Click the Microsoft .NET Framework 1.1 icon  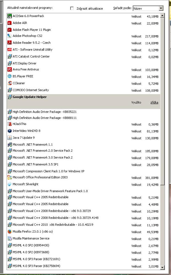(9, 145)
